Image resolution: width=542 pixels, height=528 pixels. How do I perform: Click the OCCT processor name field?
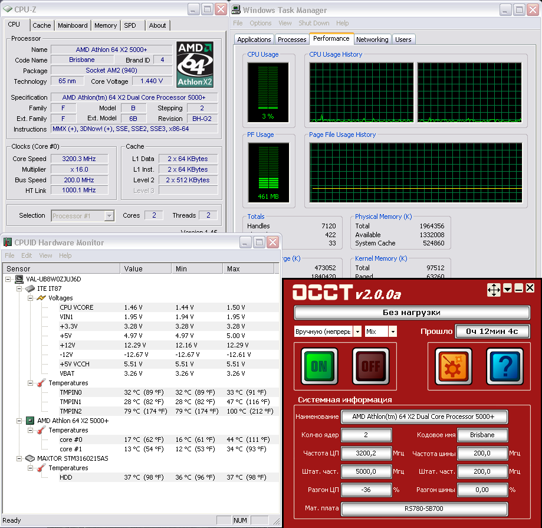pyautogui.click(x=424, y=417)
